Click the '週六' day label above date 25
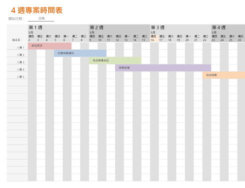The width and height of the screenshot is (245, 188). pyautogui.click(x=232, y=36)
